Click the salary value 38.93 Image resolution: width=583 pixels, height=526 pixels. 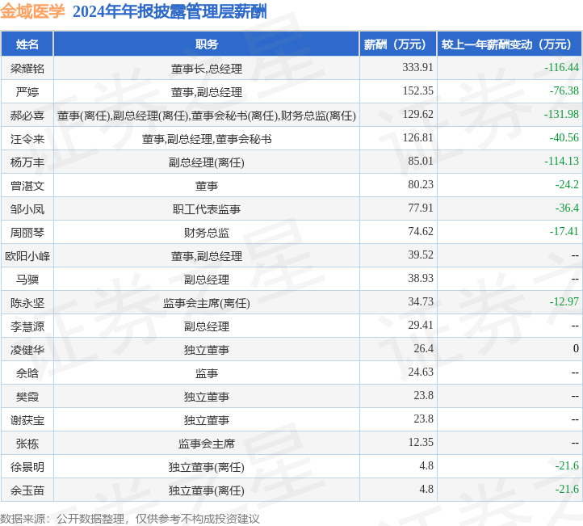point(421,278)
